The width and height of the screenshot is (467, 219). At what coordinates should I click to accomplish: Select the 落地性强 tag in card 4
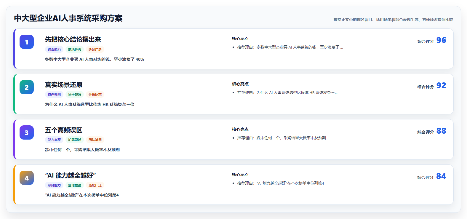(x=75, y=185)
